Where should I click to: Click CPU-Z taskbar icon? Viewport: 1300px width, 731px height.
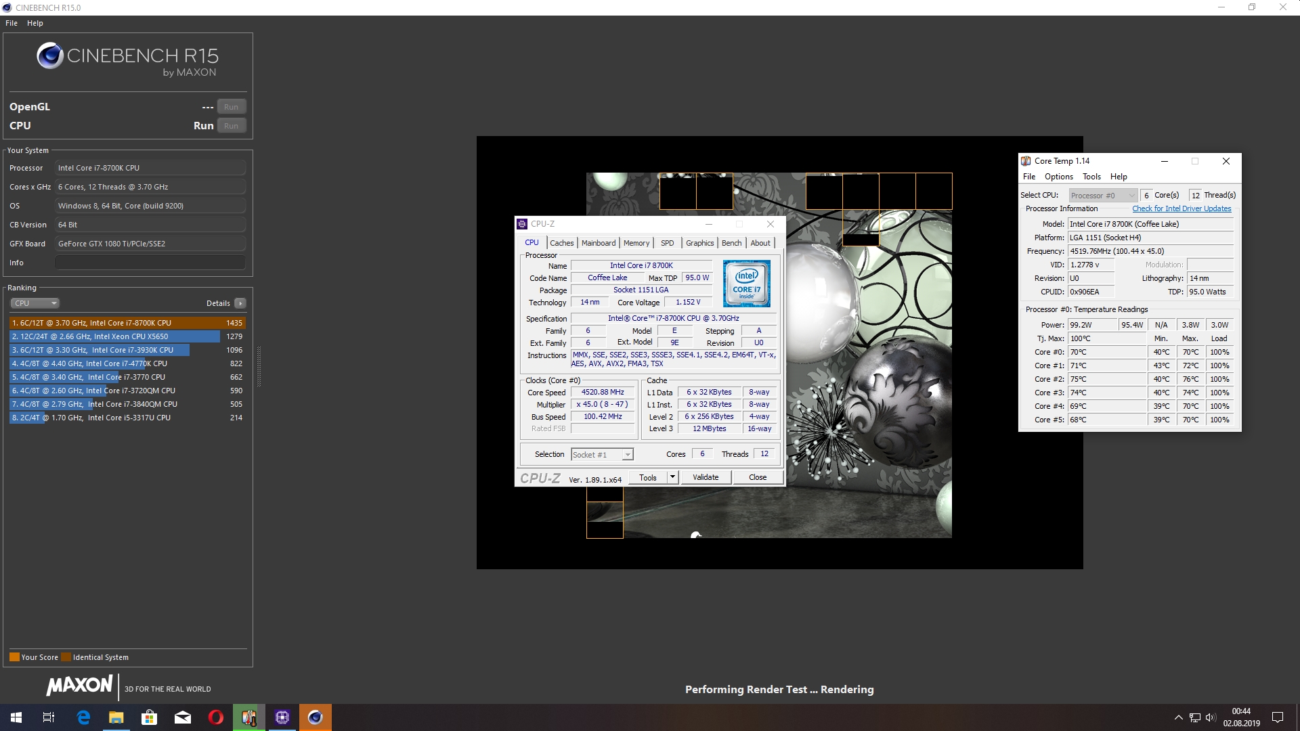pyautogui.click(x=282, y=717)
